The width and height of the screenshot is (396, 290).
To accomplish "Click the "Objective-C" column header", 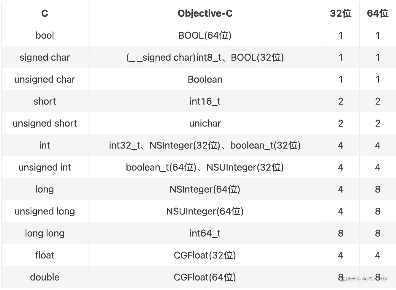I will pyautogui.click(x=205, y=13).
